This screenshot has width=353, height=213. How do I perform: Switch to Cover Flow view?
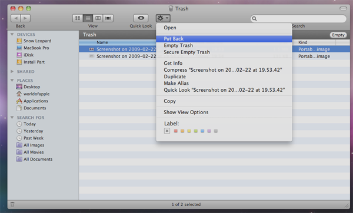(108, 18)
